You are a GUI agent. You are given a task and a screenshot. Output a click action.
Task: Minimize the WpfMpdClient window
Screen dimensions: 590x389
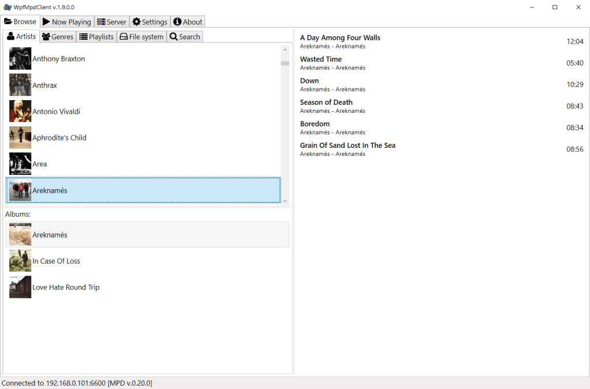(532, 7)
